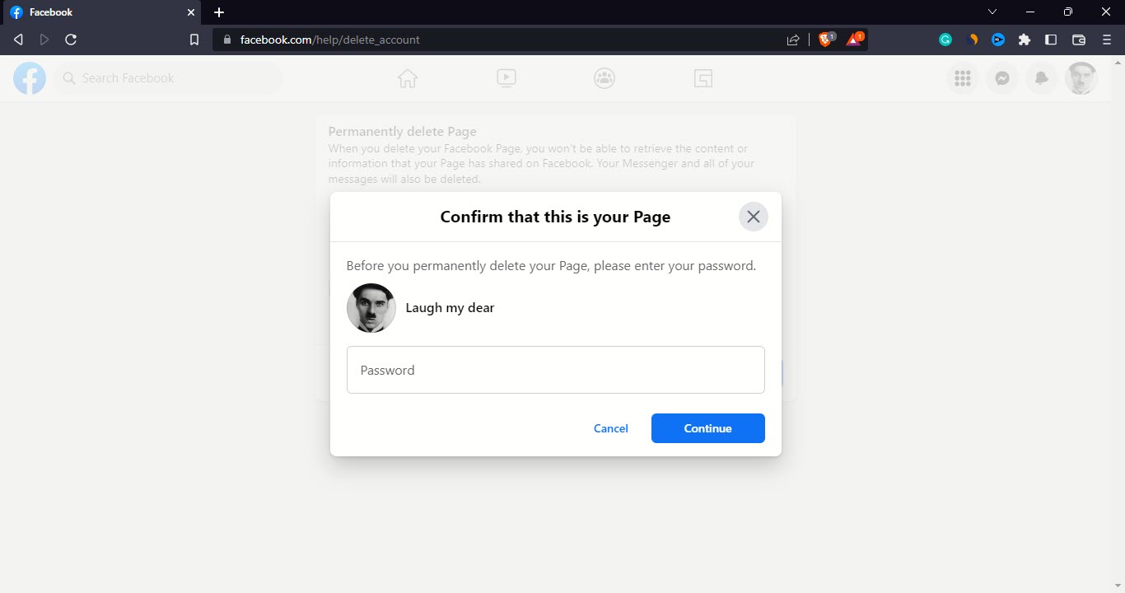The image size is (1125, 593).
Task: Open the browser extensions puzzle icon
Action: click(x=1025, y=40)
